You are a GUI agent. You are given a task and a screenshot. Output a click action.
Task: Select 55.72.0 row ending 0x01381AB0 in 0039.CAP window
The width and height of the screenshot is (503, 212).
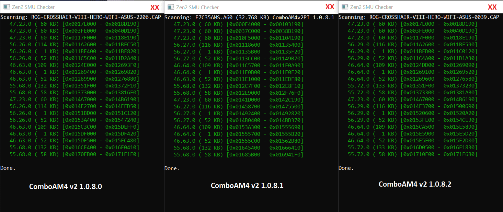point(413,93)
